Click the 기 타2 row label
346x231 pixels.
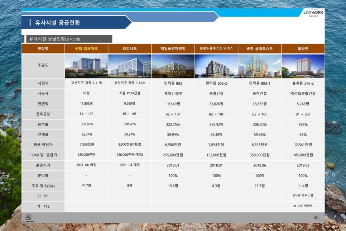pyautogui.click(x=43, y=207)
